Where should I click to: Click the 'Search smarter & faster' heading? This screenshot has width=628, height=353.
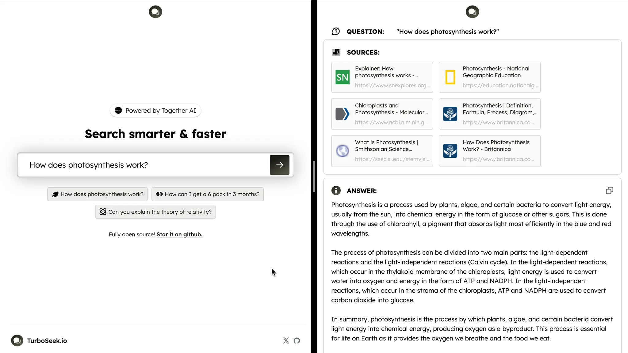click(155, 134)
